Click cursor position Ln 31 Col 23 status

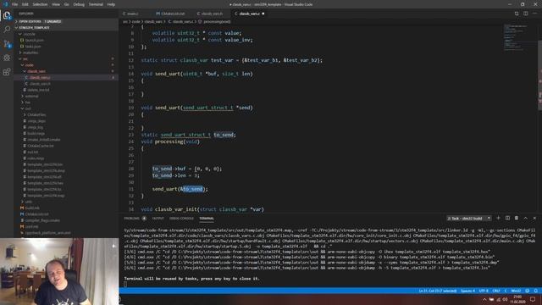(438, 291)
